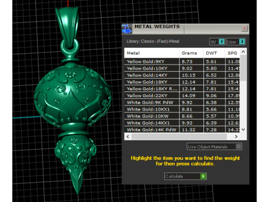Select the White Gold:10KW row
This screenshot has height=202, width=269.
(x=182, y=116)
